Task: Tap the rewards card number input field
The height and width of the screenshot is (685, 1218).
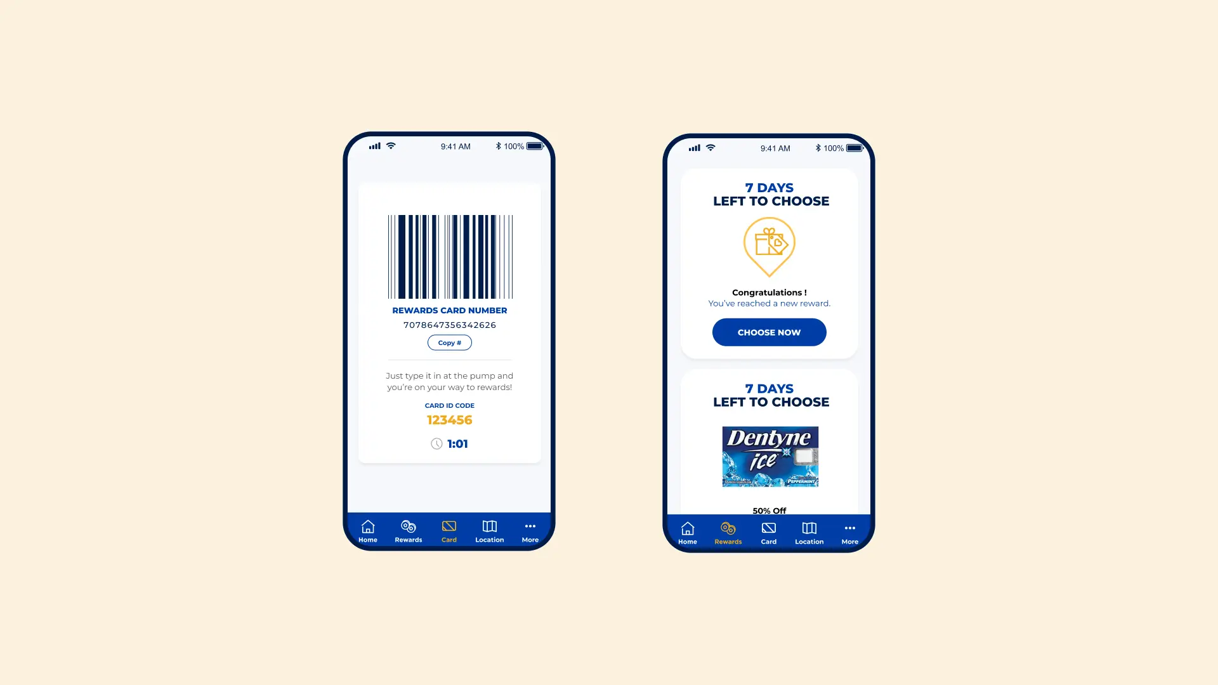Action: click(x=449, y=325)
